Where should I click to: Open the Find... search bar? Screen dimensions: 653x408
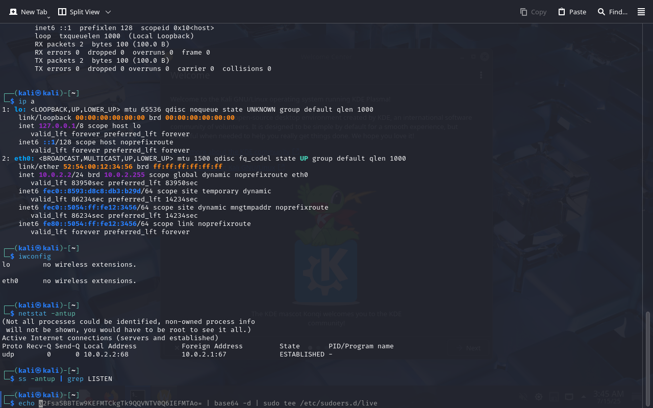(613, 12)
